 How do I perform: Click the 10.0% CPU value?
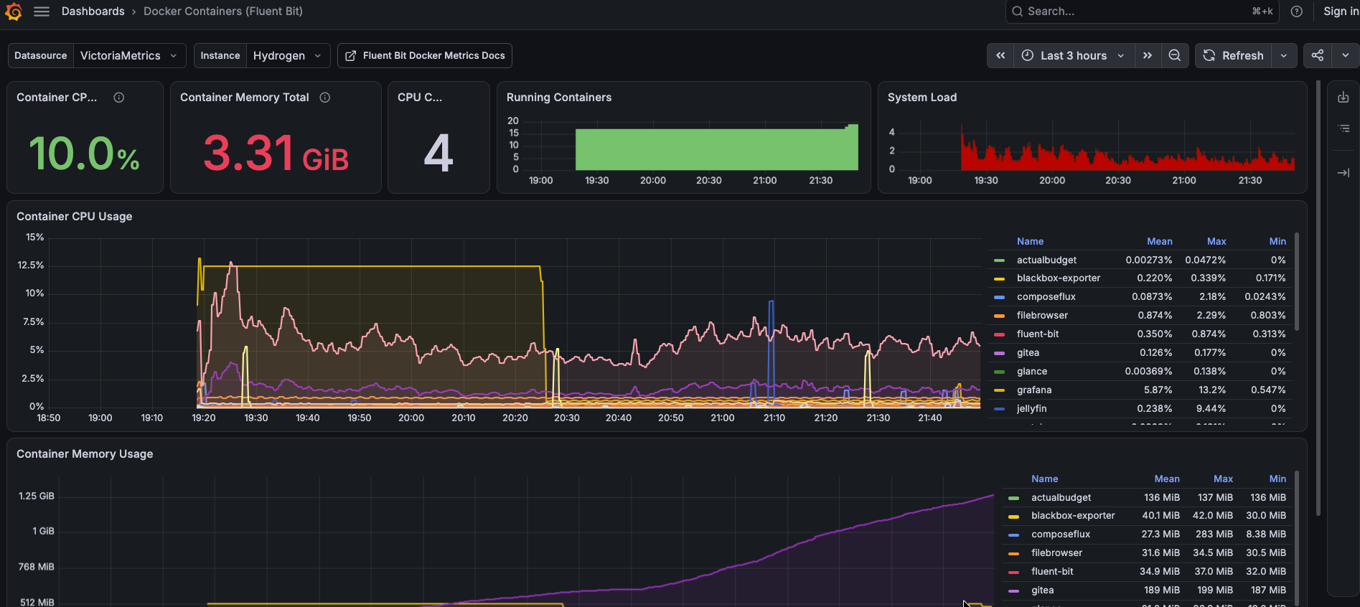point(84,154)
